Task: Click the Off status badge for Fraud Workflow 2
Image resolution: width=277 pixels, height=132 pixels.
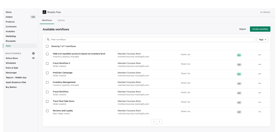Action: [239, 65]
